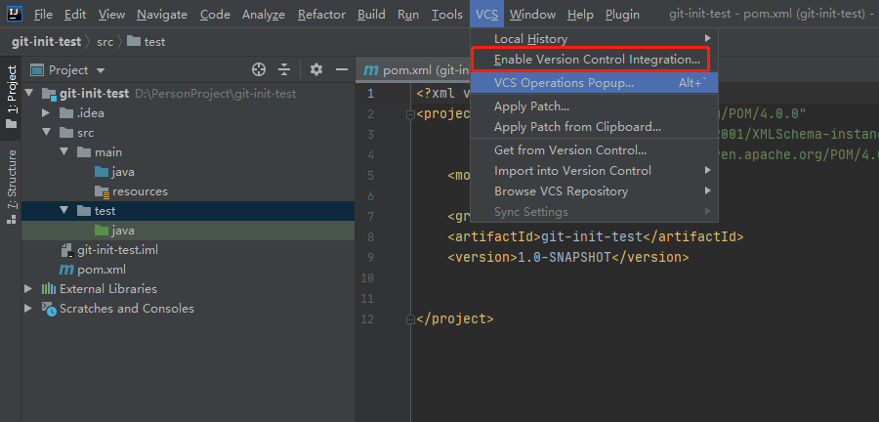Screen dimensions: 879x422
Task: Open the Run menu
Action: (x=408, y=15)
